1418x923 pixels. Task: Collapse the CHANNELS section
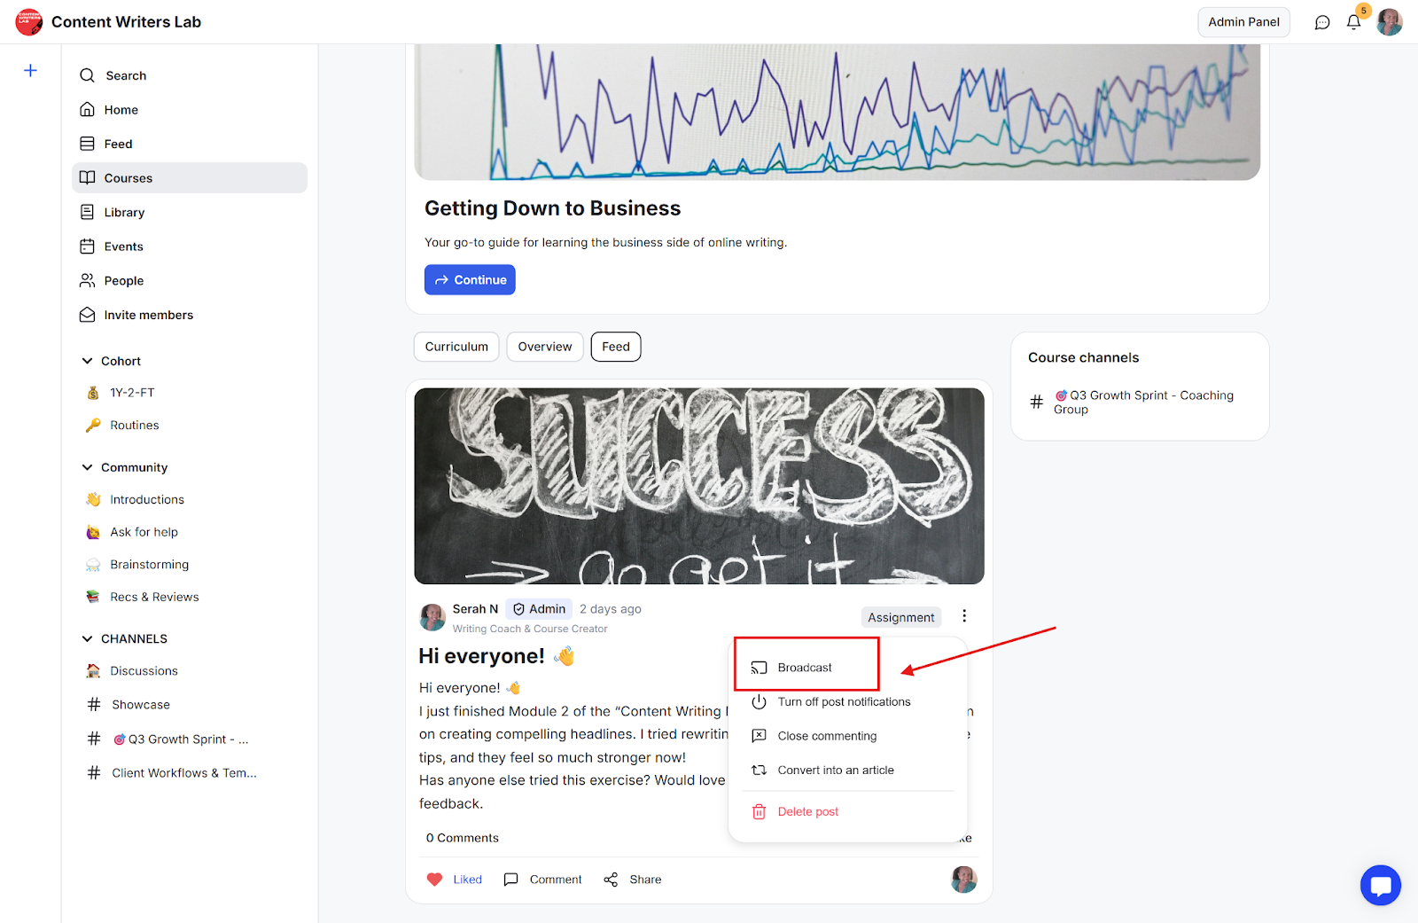(x=87, y=638)
